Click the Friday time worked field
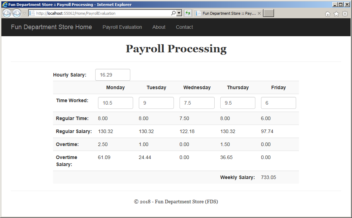 pos(279,103)
